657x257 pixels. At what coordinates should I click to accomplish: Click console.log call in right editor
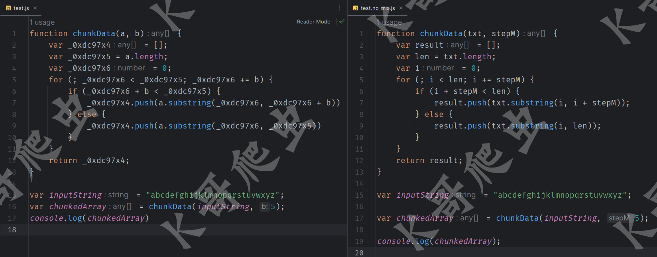[439, 241]
